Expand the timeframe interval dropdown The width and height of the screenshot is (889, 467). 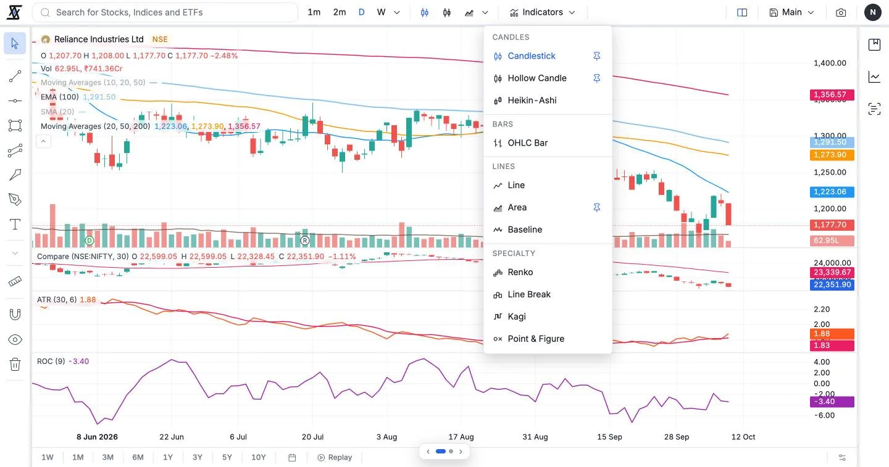point(397,12)
